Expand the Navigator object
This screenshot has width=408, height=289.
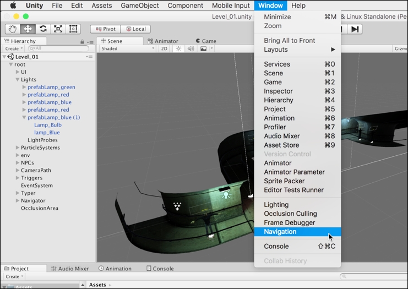pos(18,200)
